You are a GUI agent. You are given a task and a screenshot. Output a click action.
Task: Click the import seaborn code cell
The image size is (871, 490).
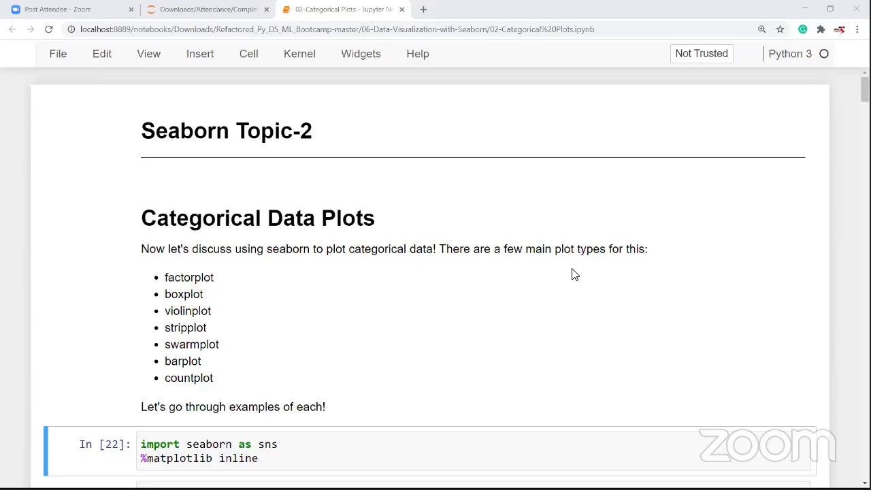pyautogui.click(x=473, y=451)
